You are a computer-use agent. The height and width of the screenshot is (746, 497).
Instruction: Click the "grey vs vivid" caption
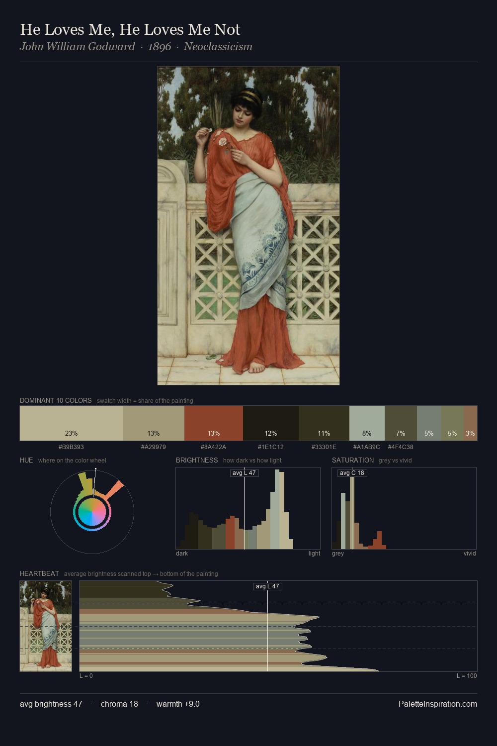(395, 461)
